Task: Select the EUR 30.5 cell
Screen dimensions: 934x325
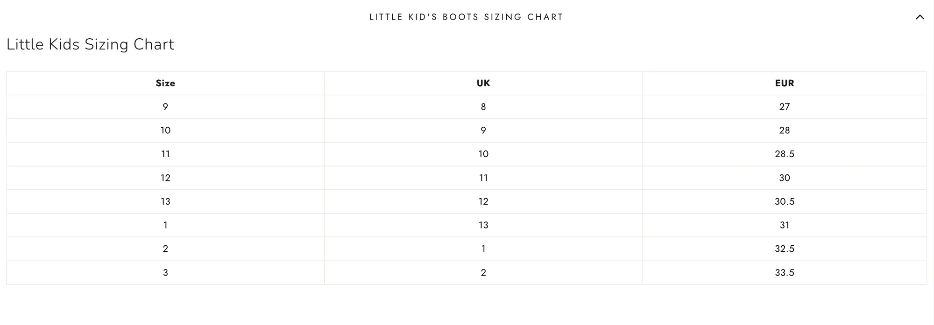Action: [785, 201]
